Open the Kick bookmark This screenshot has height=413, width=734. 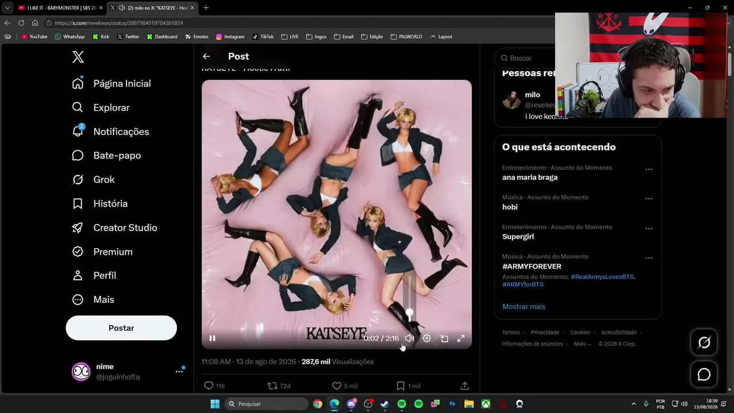(100, 37)
